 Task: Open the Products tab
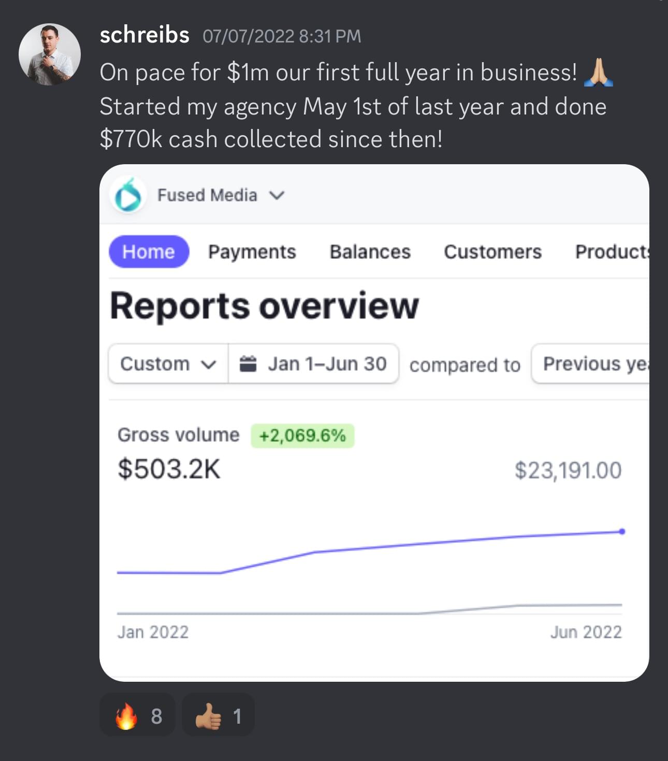point(612,252)
